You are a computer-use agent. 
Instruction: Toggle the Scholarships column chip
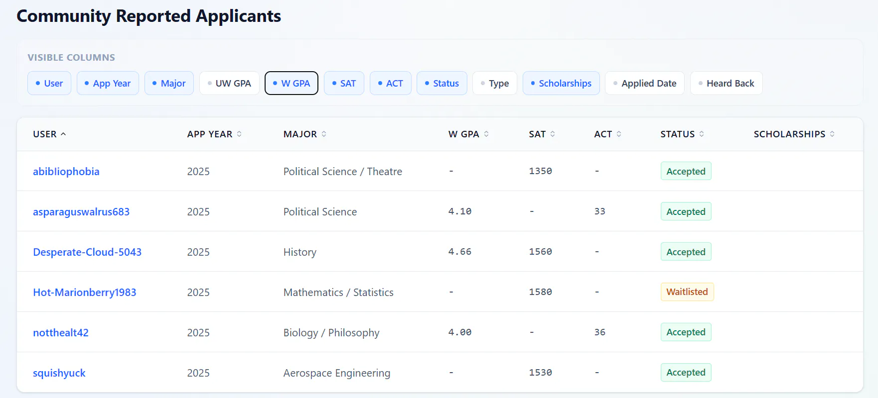[561, 83]
